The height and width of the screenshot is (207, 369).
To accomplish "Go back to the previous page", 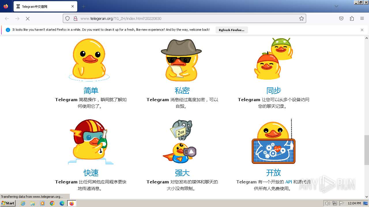I will point(7,18).
